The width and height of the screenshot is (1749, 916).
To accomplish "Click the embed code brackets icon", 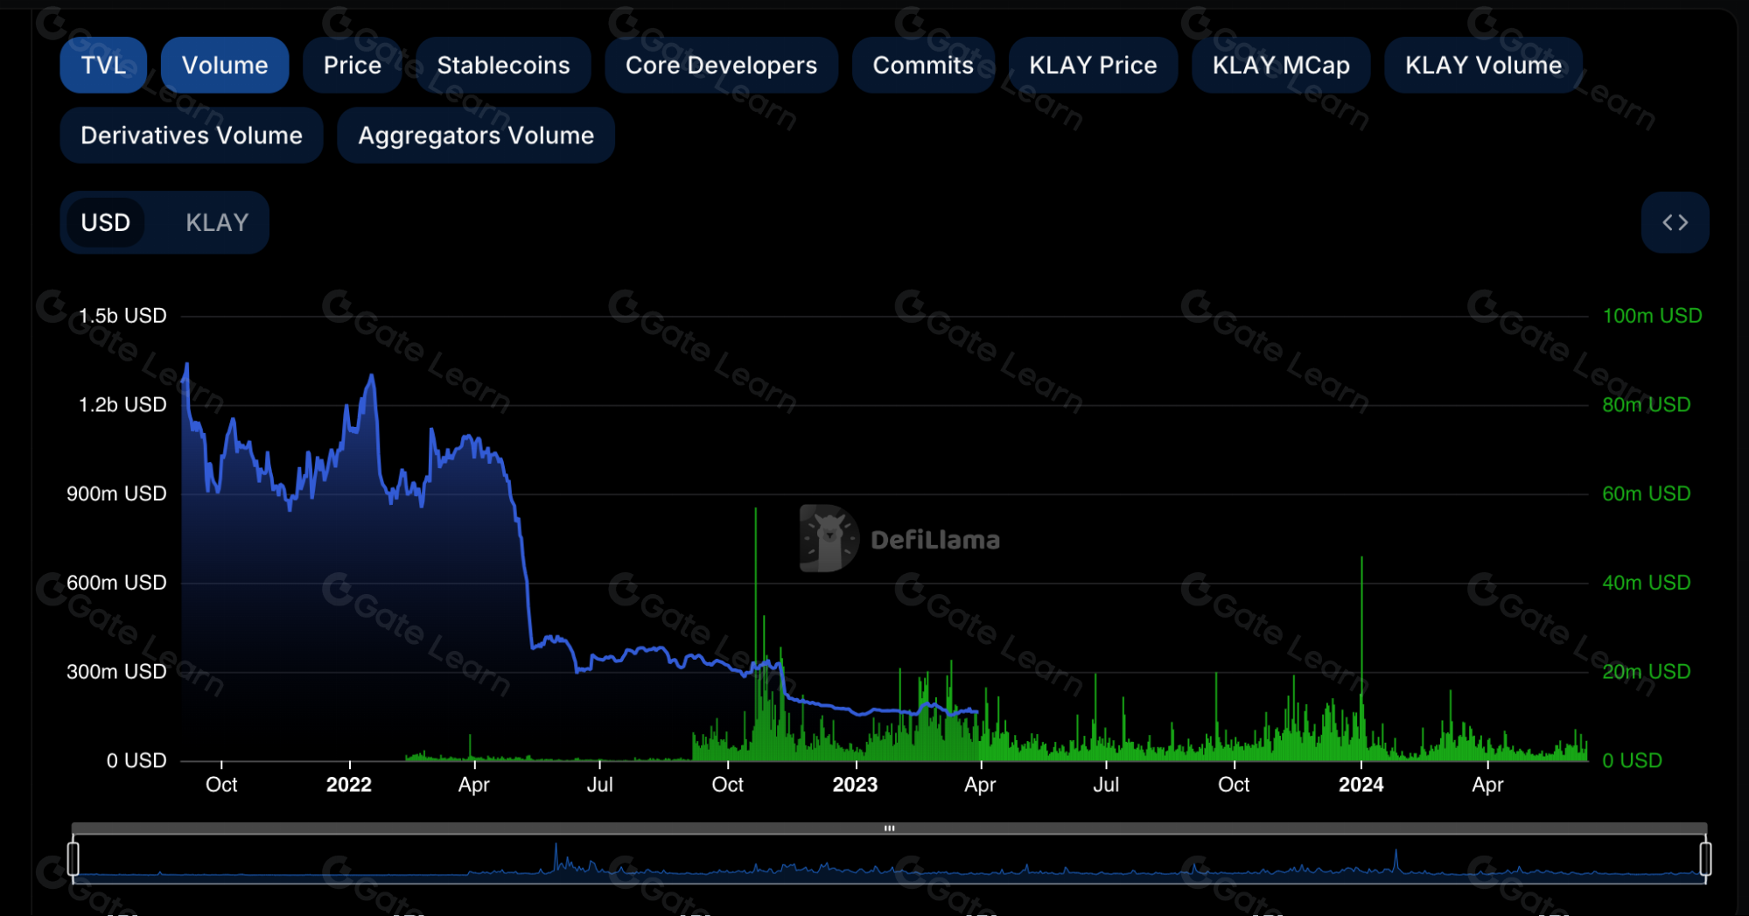I will pyautogui.click(x=1675, y=222).
